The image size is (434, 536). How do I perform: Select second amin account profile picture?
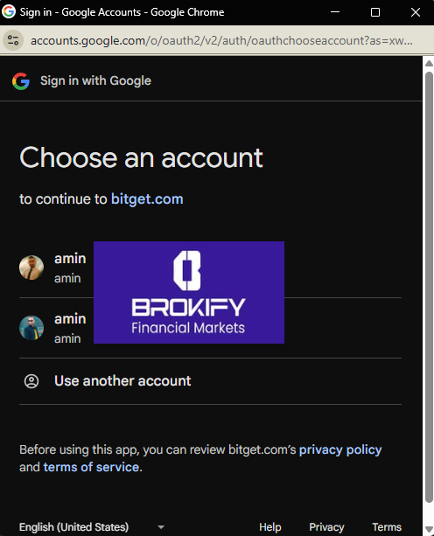(x=31, y=328)
